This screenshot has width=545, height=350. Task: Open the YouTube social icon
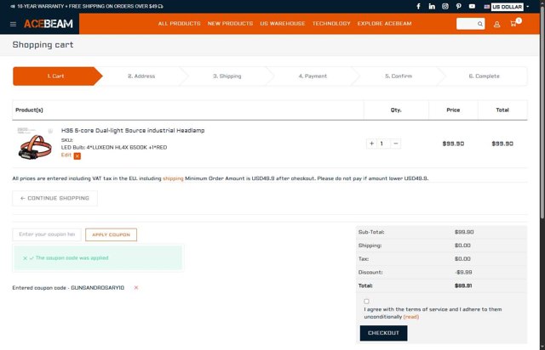[472, 6]
